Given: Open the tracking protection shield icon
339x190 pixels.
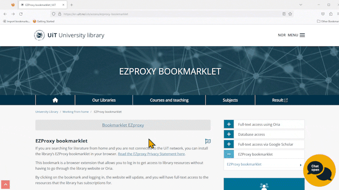Looking at the screenshot, I should pos(54,14).
